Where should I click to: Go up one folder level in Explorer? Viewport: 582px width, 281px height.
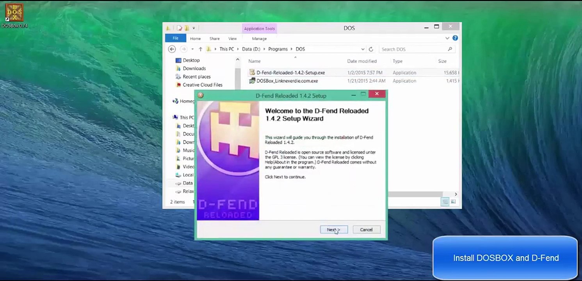[200, 49]
